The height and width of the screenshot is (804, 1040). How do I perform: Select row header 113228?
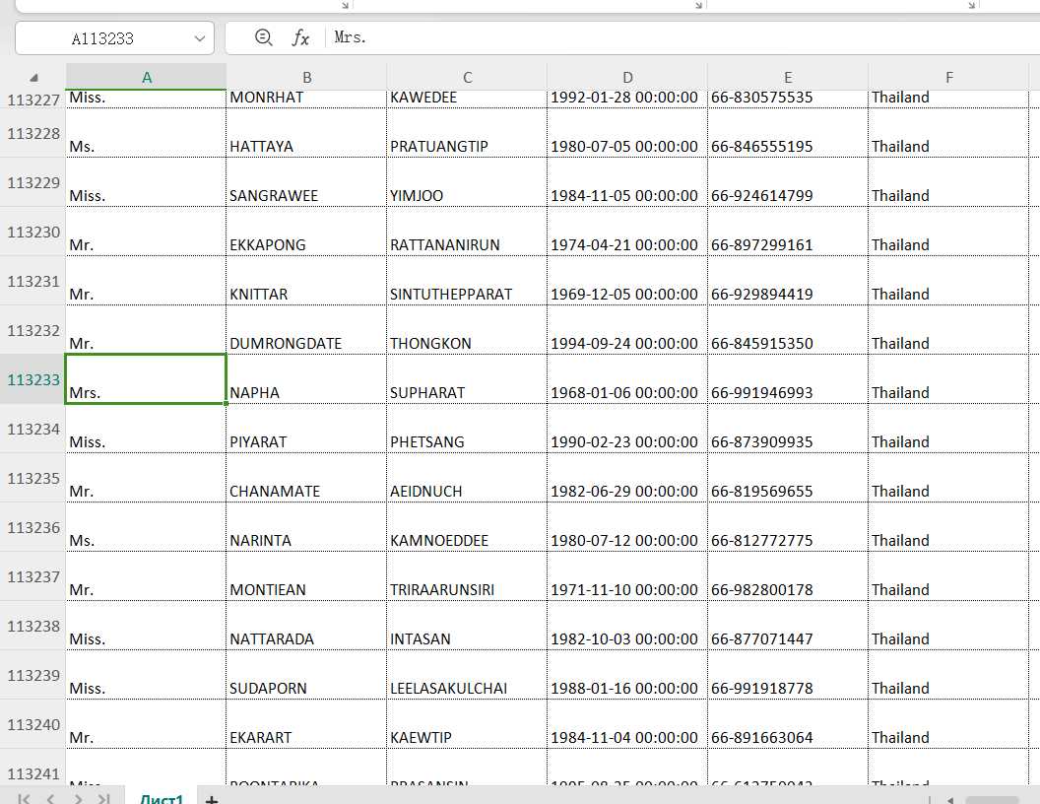tap(33, 133)
